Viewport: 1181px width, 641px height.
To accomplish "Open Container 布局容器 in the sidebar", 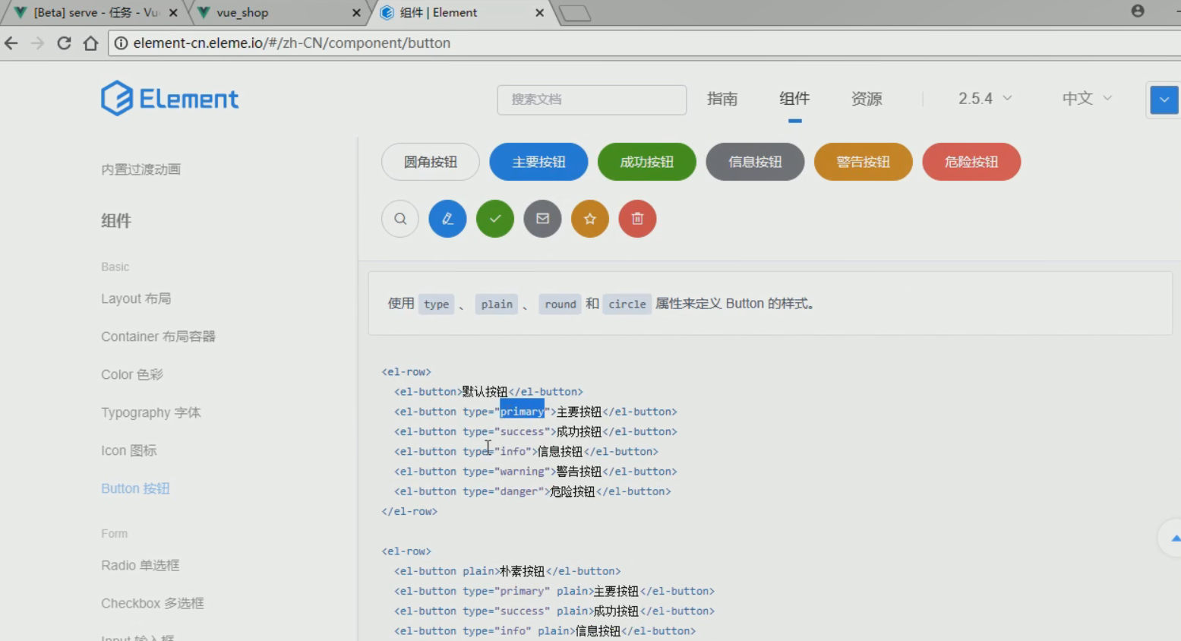I will click(x=158, y=336).
